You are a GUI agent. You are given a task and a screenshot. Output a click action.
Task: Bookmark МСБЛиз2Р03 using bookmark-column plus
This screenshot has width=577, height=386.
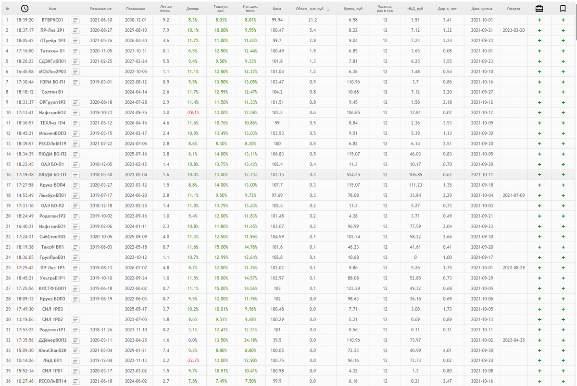click(563, 72)
